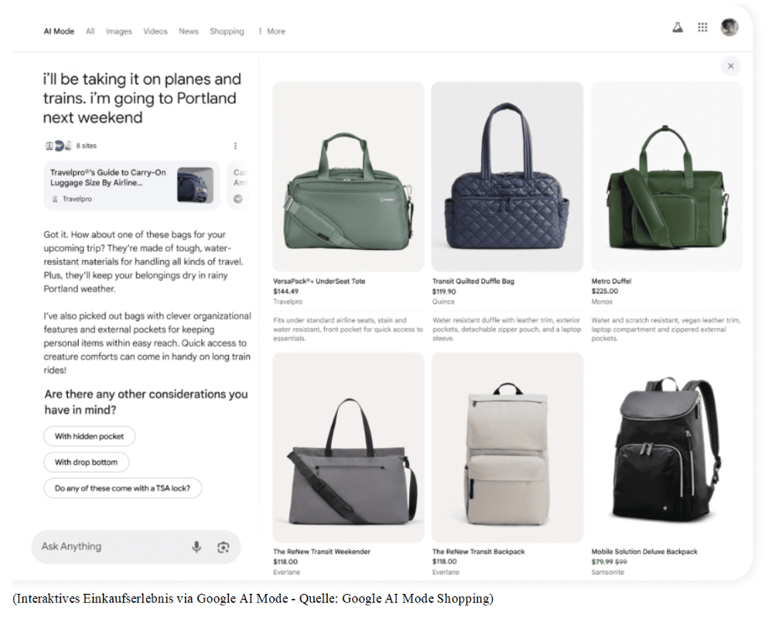Close the product results panel
Viewport: 783px width, 619px height.
pyautogui.click(x=730, y=66)
